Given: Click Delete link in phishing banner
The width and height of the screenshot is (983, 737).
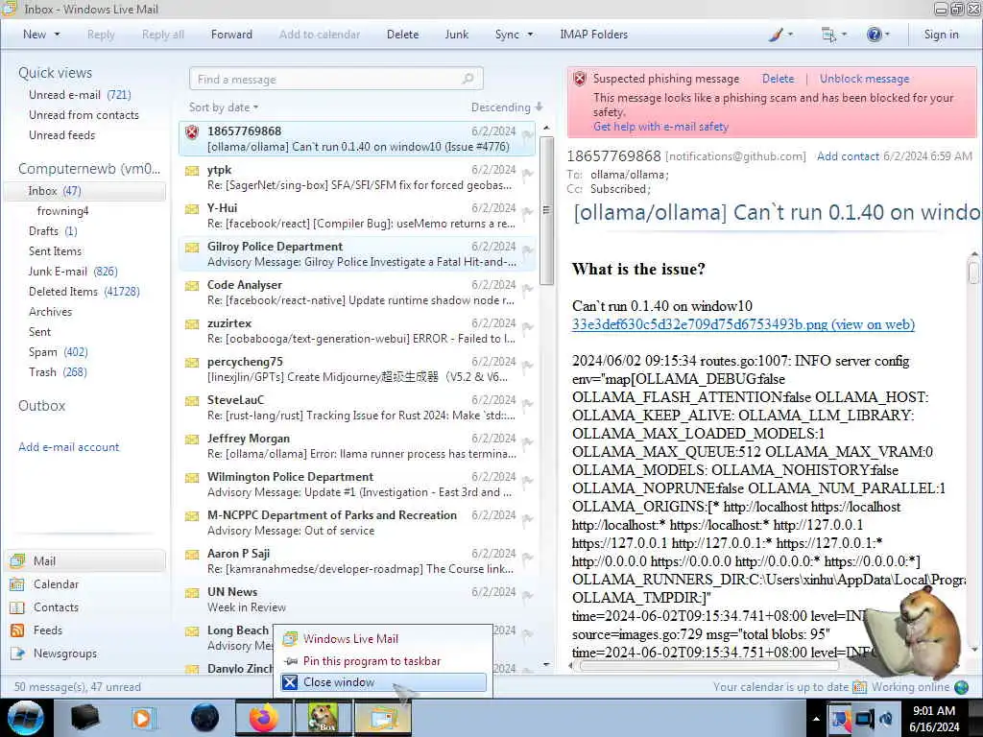Looking at the screenshot, I should click(x=778, y=79).
